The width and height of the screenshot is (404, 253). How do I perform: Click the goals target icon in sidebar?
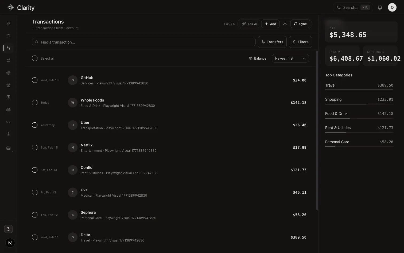click(8, 73)
